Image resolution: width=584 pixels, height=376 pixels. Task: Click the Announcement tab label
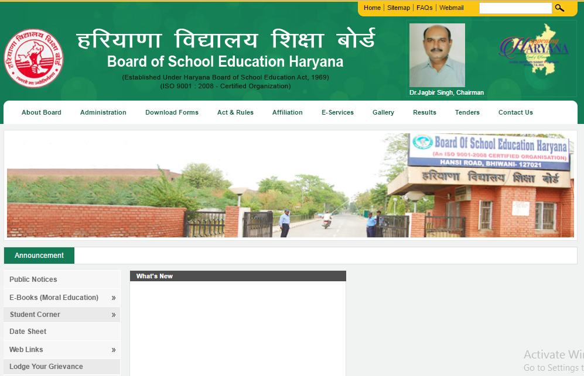39,256
